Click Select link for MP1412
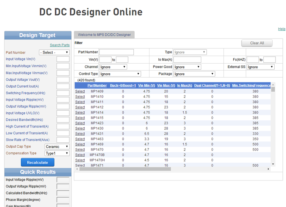286x207 pixels. (80, 107)
